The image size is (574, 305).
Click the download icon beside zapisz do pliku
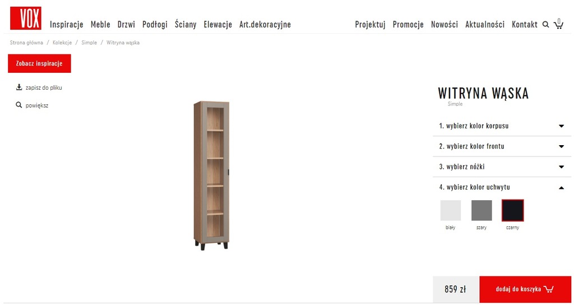[19, 87]
